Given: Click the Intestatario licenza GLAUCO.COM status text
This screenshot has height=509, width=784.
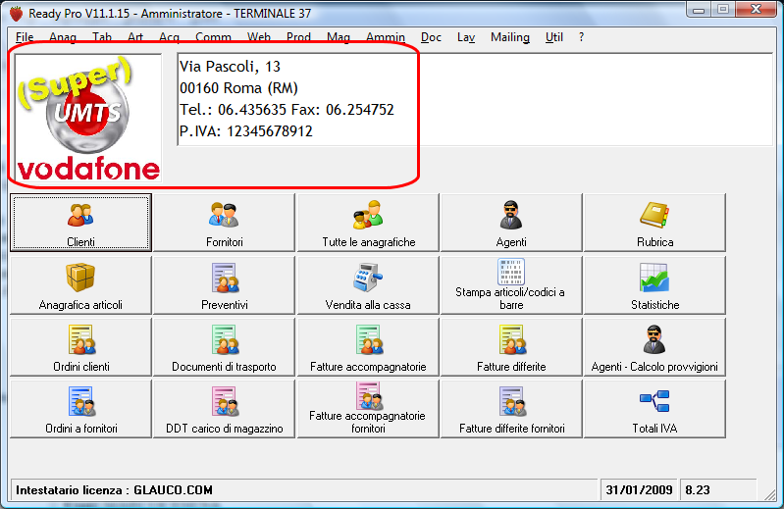Looking at the screenshot, I should pyautogui.click(x=114, y=490).
